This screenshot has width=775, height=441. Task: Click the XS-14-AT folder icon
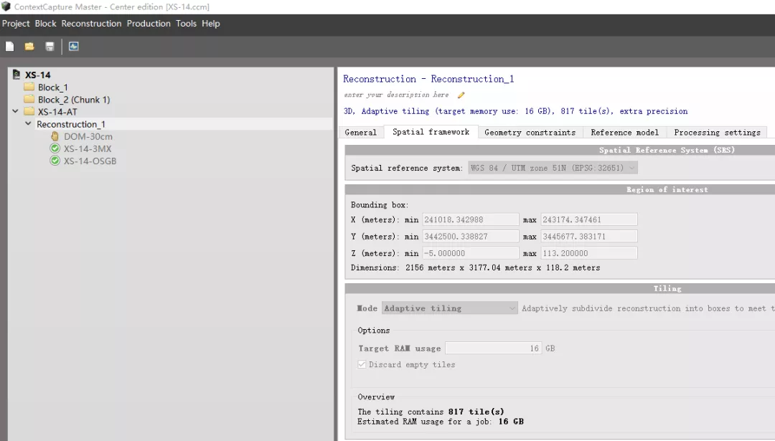point(29,112)
